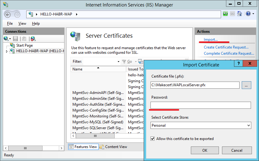This screenshot has width=259, height=161.
Task: Expand the HELLO-HABR-WAP server node
Action: [7, 51]
